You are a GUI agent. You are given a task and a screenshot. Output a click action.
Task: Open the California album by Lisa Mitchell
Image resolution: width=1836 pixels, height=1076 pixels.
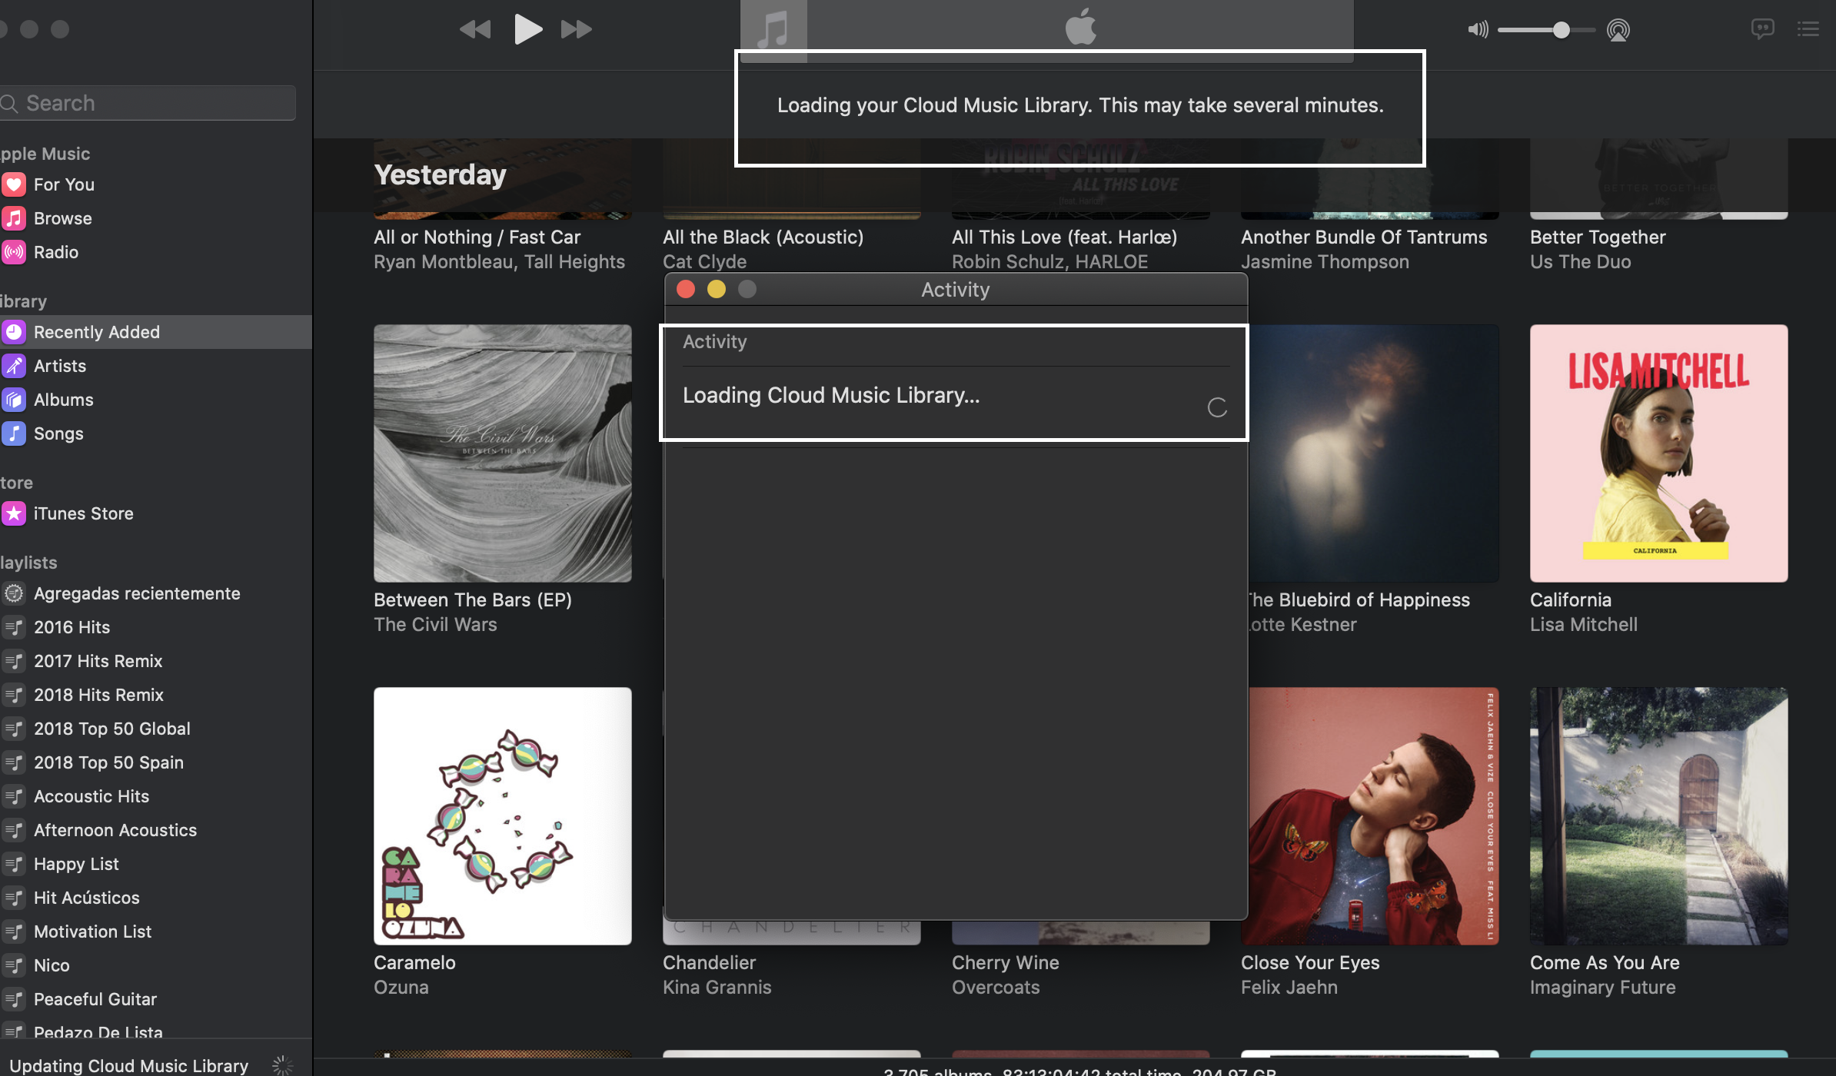1658,453
